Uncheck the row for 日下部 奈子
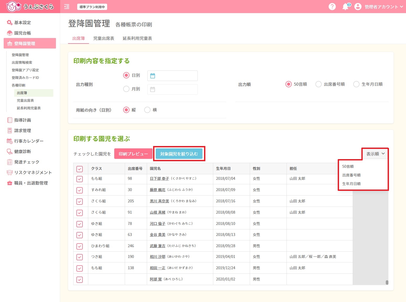 pos(80,179)
